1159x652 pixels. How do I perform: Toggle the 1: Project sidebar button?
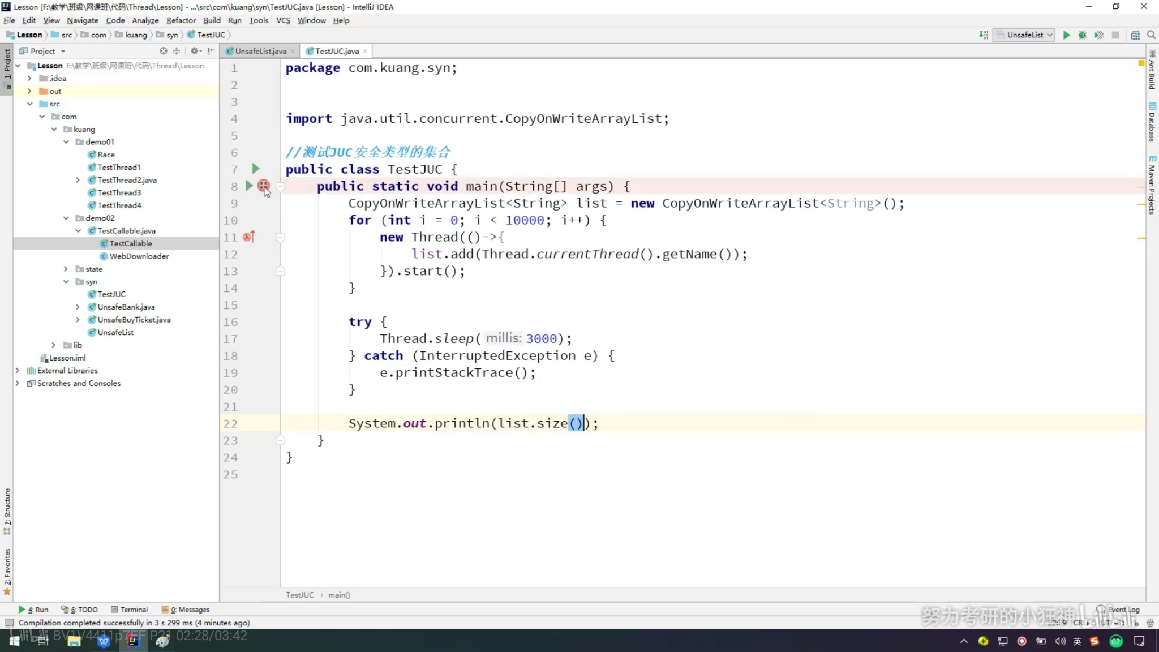point(7,70)
